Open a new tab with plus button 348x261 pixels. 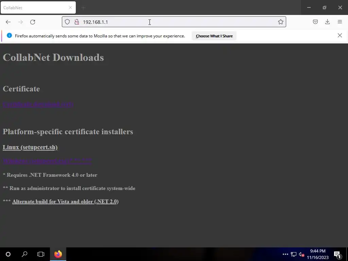point(84,8)
